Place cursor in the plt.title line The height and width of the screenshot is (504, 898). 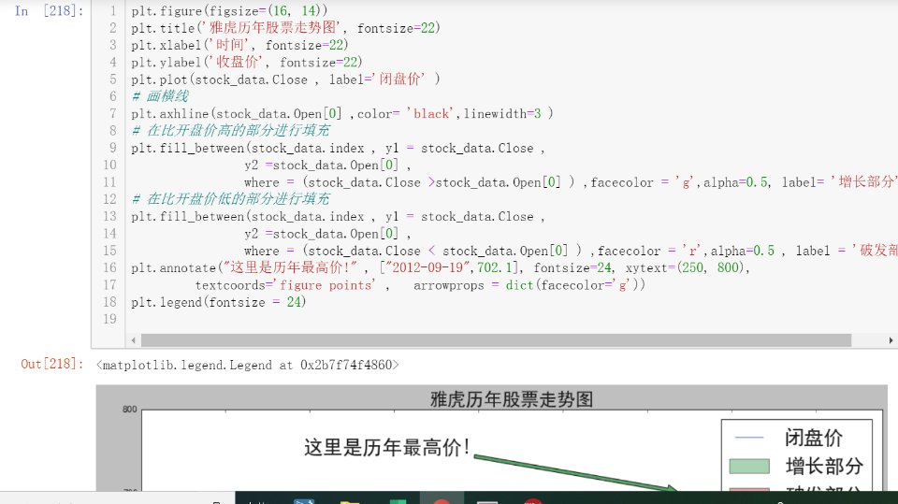pyautogui.click(x=285, y=27)
